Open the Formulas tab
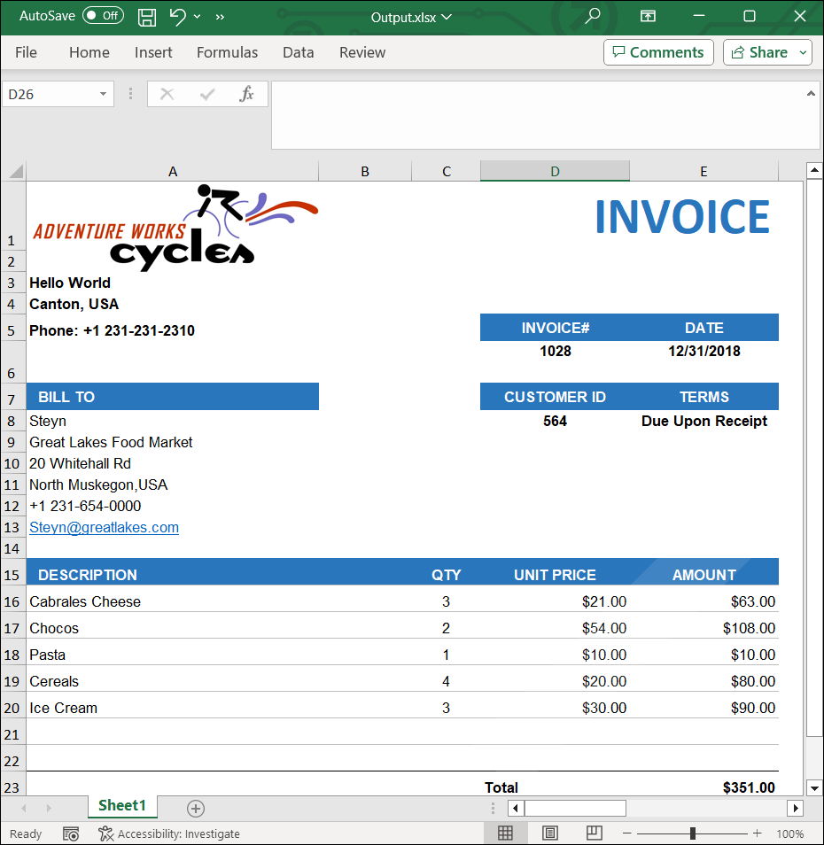 click(x=227, y=52)
